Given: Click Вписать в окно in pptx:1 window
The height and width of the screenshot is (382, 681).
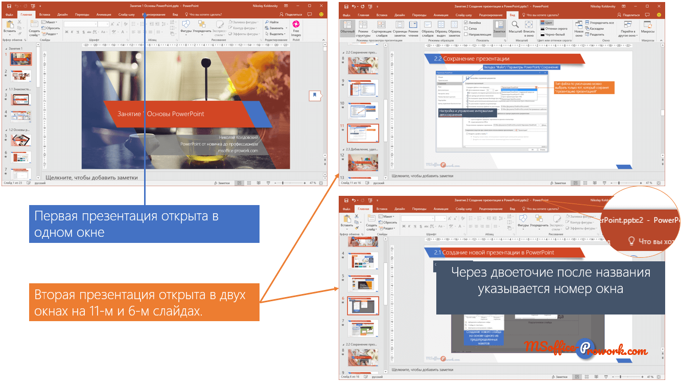Looking at the screenshot, I should pos(529,29).
